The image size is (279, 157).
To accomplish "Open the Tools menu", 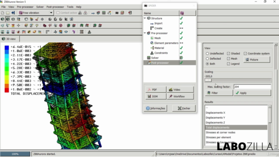I will (70, 7).
